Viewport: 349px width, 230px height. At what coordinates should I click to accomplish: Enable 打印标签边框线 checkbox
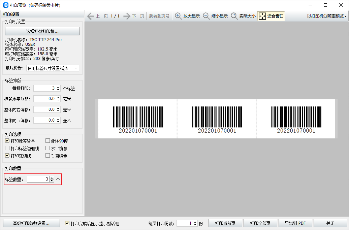click(x=7, y=148)
